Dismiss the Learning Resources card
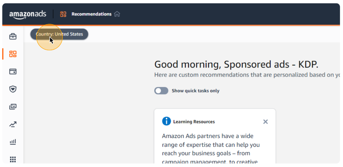This screenshot has height=167, width=343. 265,121
